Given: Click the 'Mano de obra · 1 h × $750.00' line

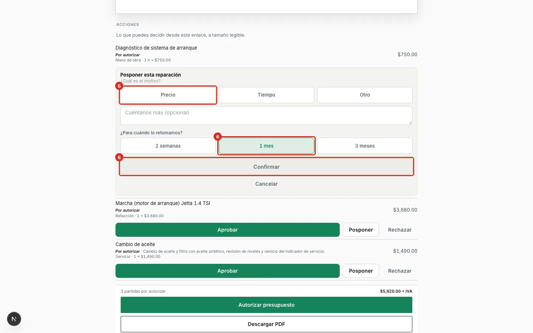Looking at the screenshot, I should click(x=143, y=60).
